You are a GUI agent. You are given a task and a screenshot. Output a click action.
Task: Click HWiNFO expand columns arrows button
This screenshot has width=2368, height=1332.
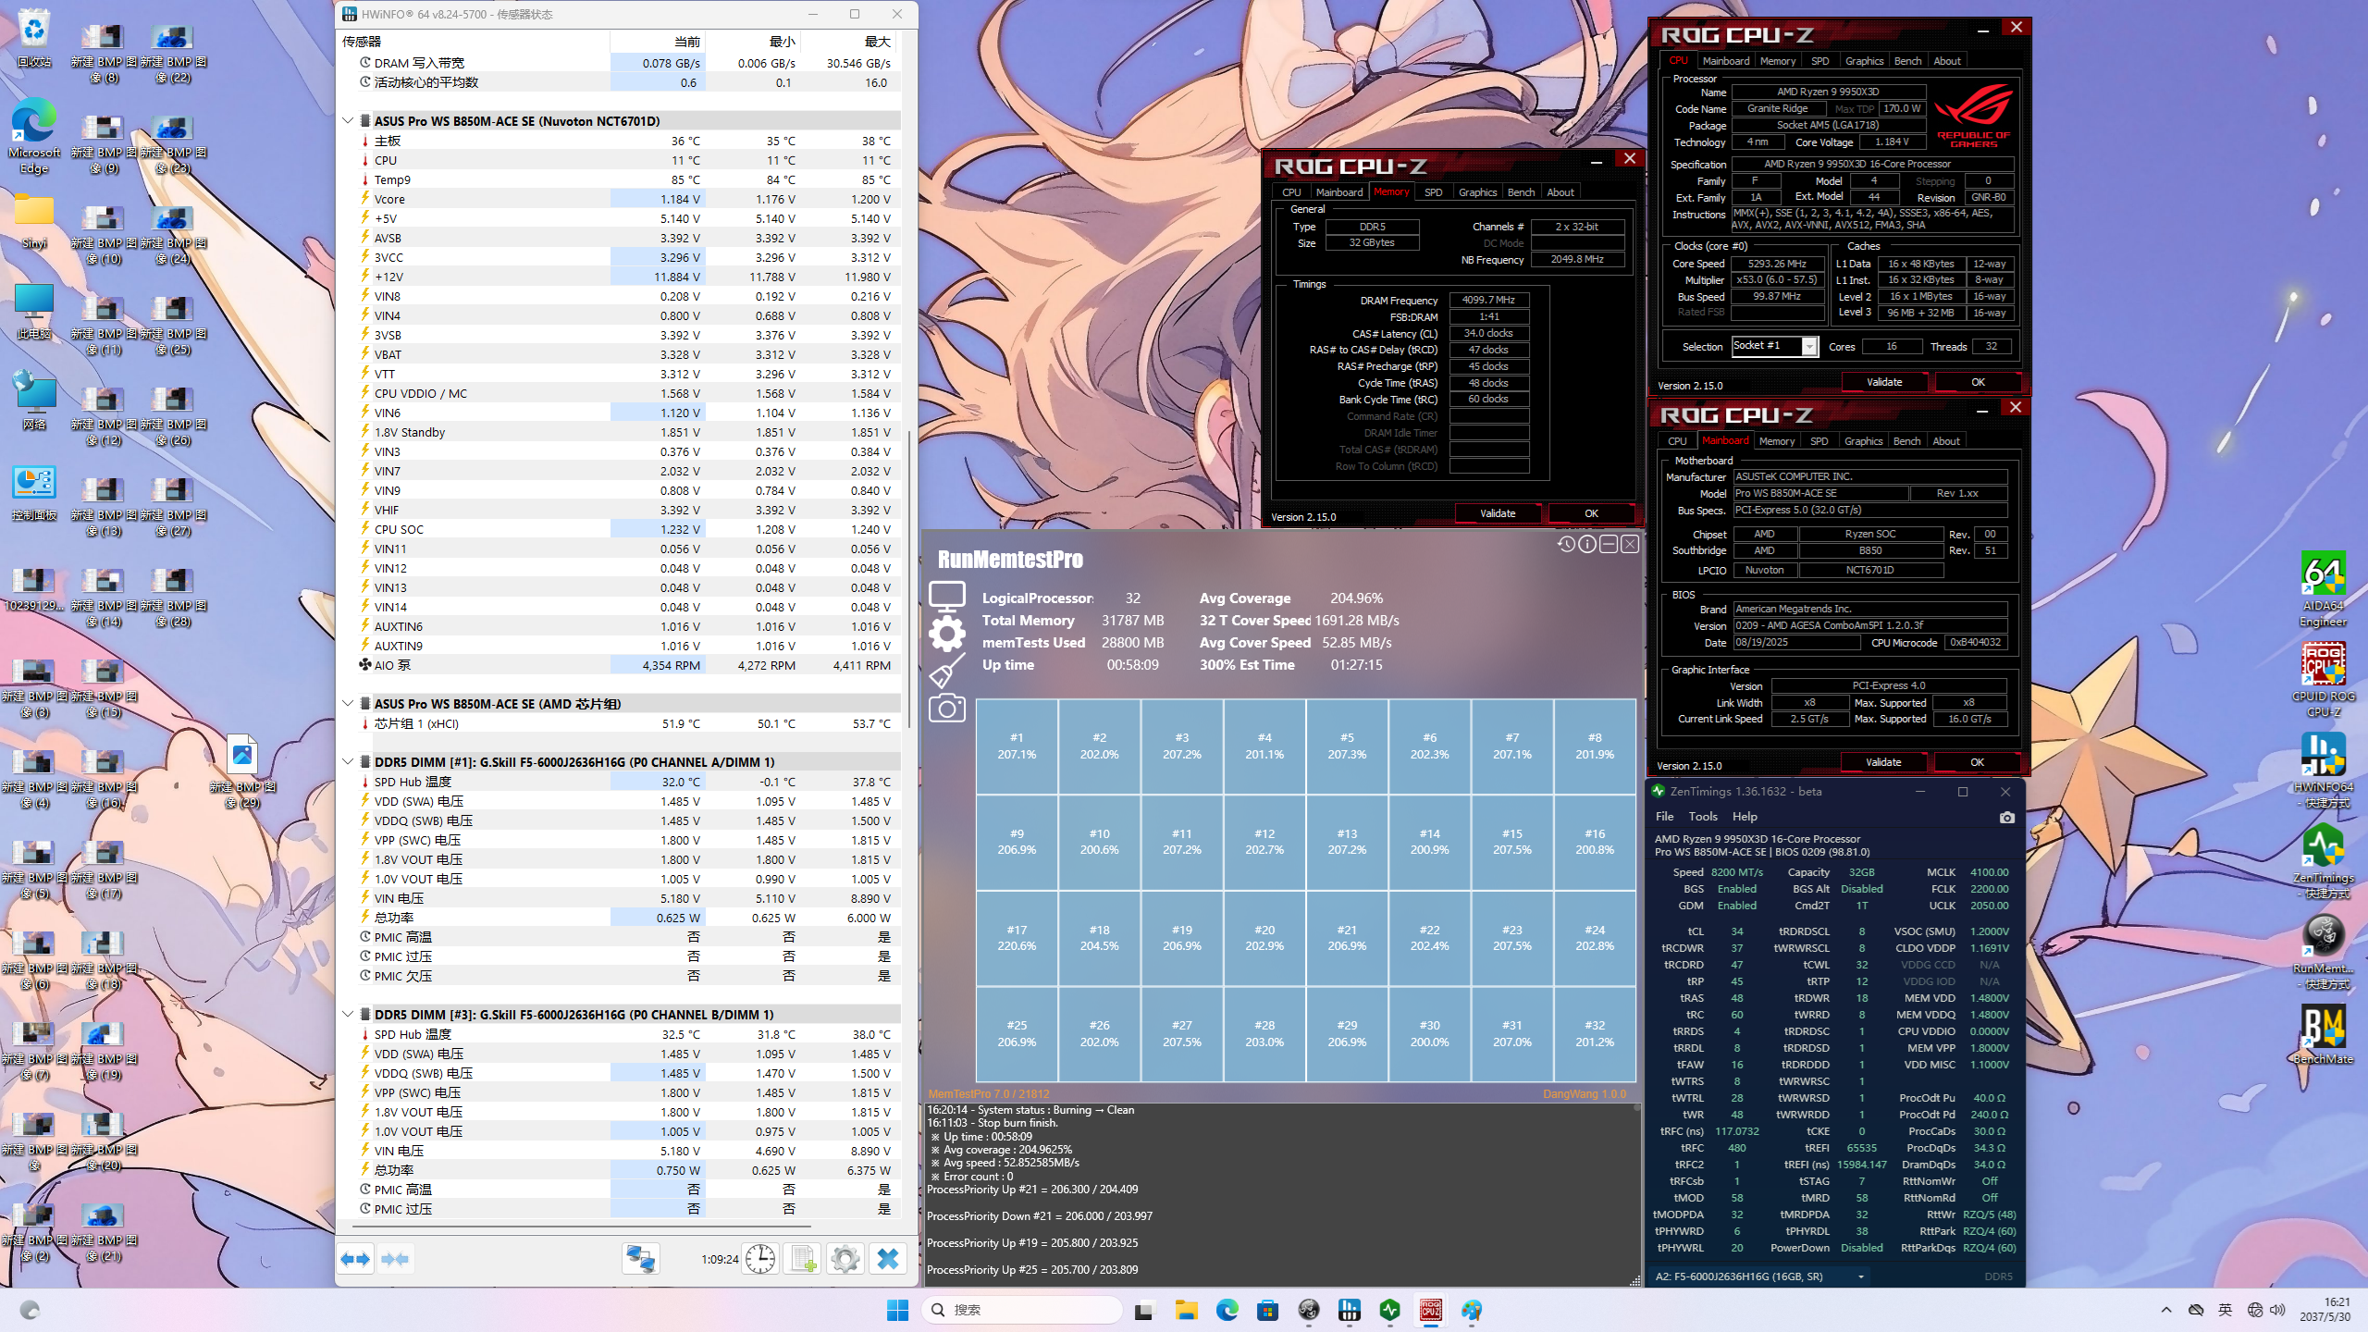[x=355, y=1259]
